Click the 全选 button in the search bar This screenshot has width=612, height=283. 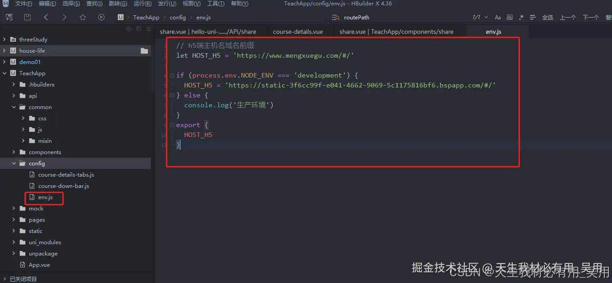pyautogui.click(x=548, y=17)
